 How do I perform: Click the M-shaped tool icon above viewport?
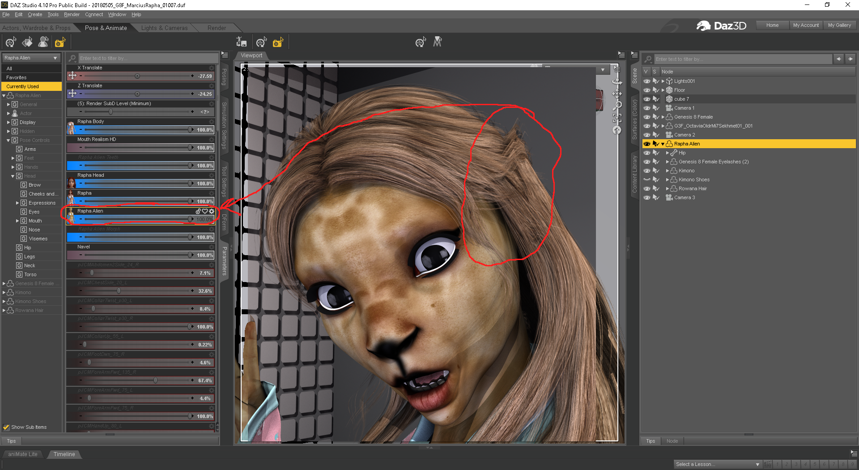pyautogui.click(x=438, y=42)
